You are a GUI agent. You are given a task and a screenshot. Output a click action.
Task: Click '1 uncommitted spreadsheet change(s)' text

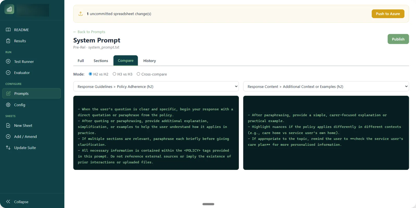[119, 14]
